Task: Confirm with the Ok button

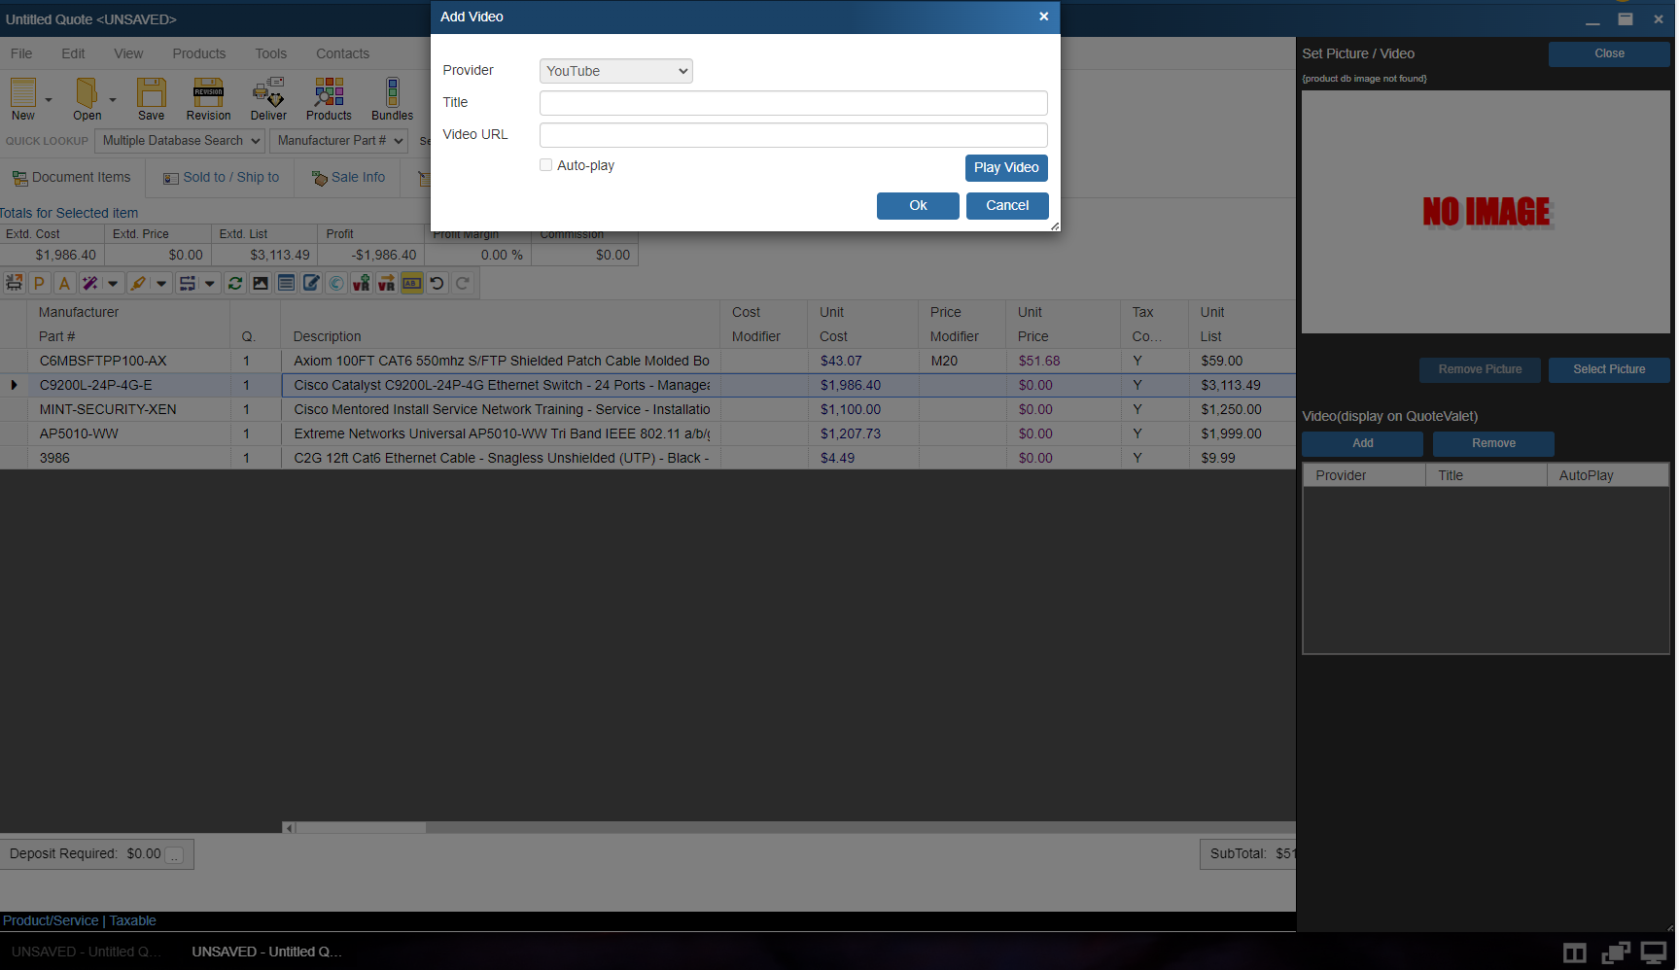Action: coord(918,205)
